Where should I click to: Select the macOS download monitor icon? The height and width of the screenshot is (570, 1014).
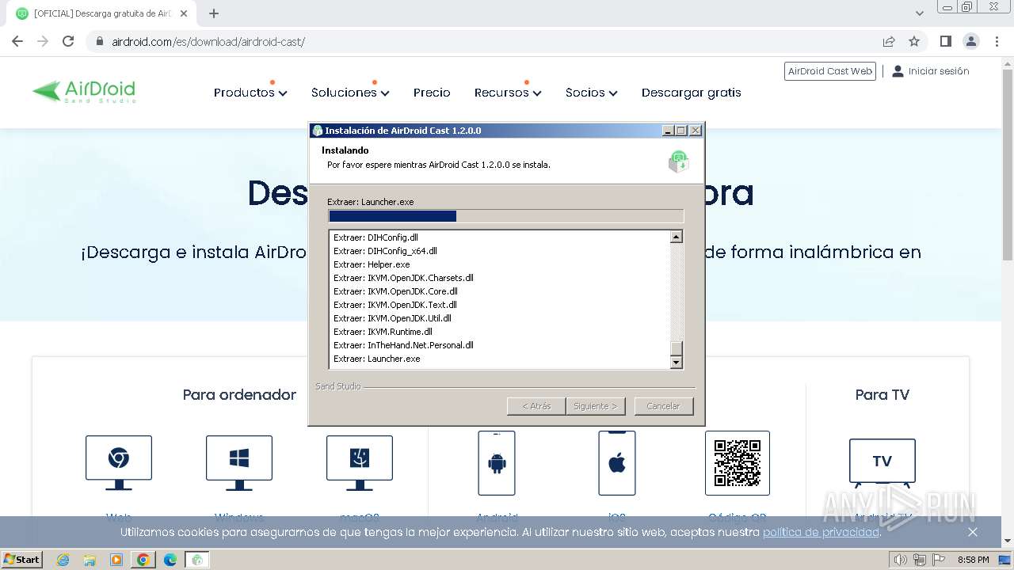tap(360, 463)
